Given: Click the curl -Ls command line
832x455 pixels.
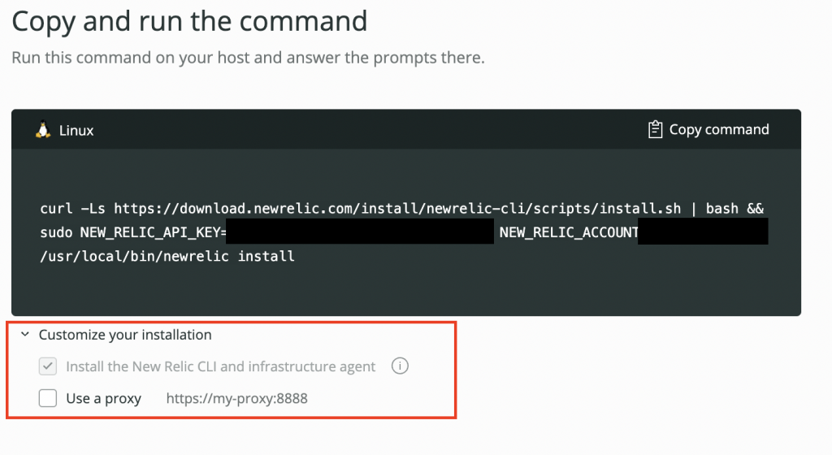Looking at the screenshot, I should tap(401, 209).
